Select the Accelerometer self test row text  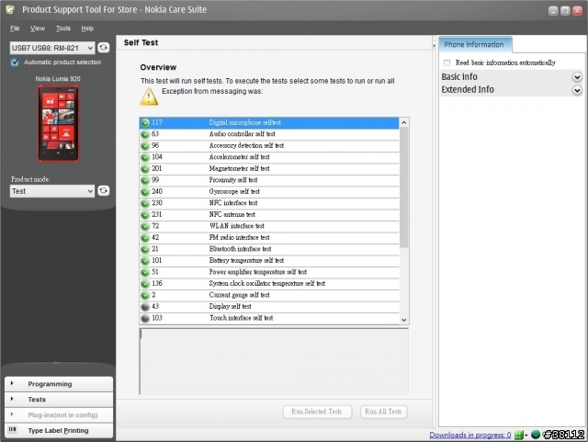[239, 157]
